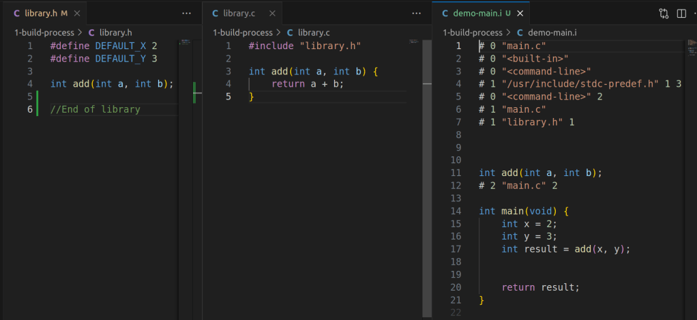Viewport: 697px width, 320px height.
Task: Click the Open Changes compare icon
Action: [664, 13]
